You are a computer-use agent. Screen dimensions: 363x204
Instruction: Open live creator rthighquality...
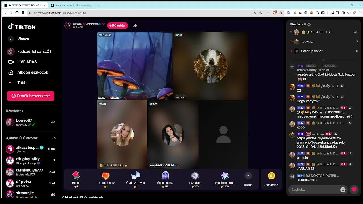click(31, 161)
